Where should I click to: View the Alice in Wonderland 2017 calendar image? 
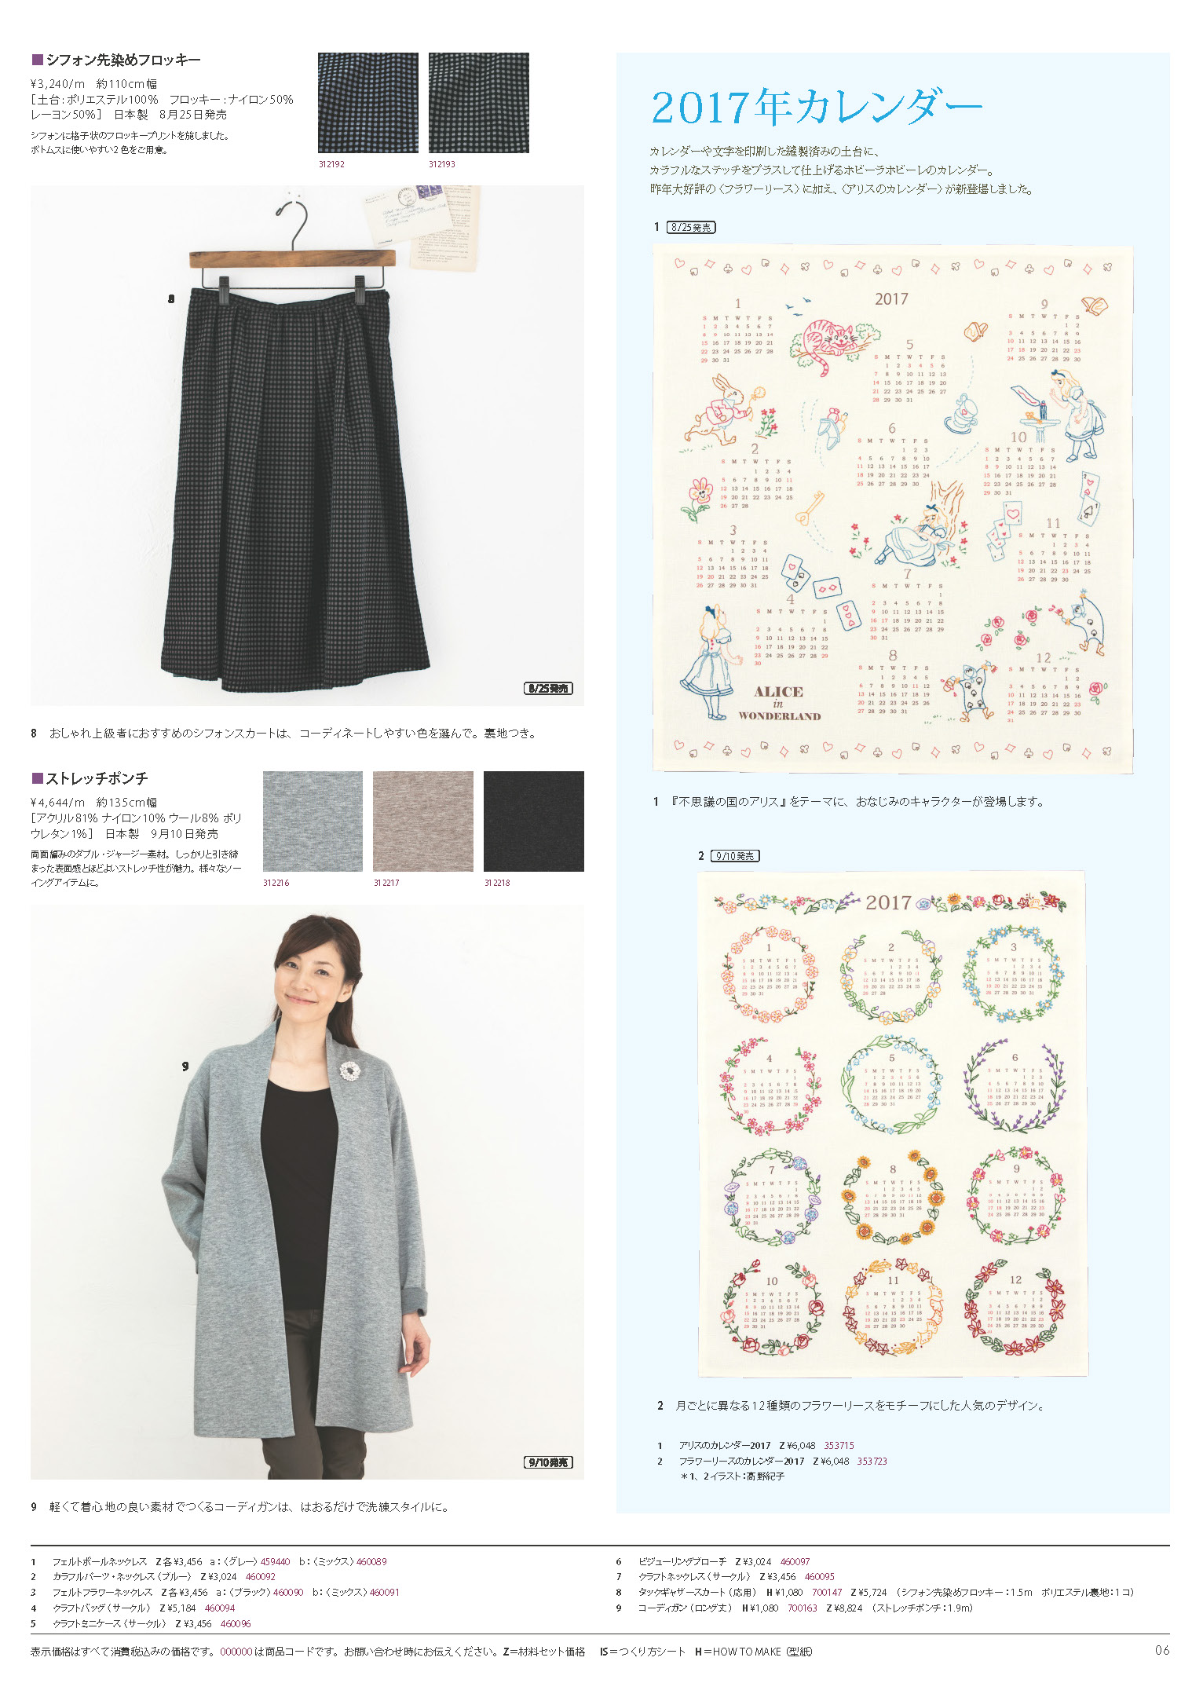tap(893, 508)
